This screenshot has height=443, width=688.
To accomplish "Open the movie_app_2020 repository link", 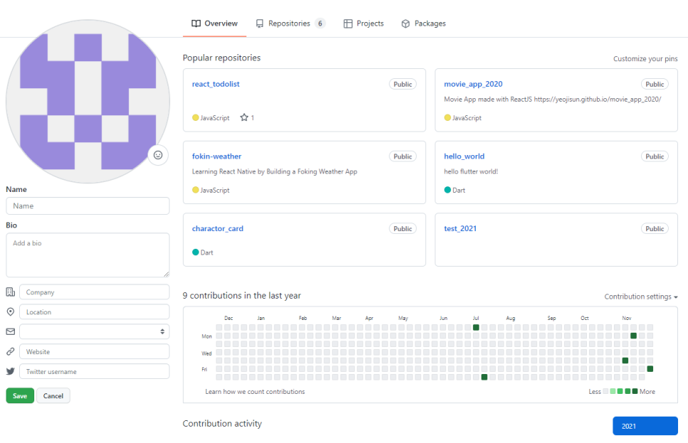I will tap(473, 84).
